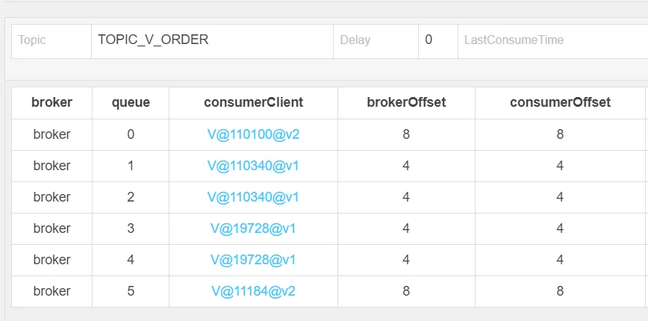
Task: Click the Topic field showing TOPIC_V_ORDER
Action: 212,40
